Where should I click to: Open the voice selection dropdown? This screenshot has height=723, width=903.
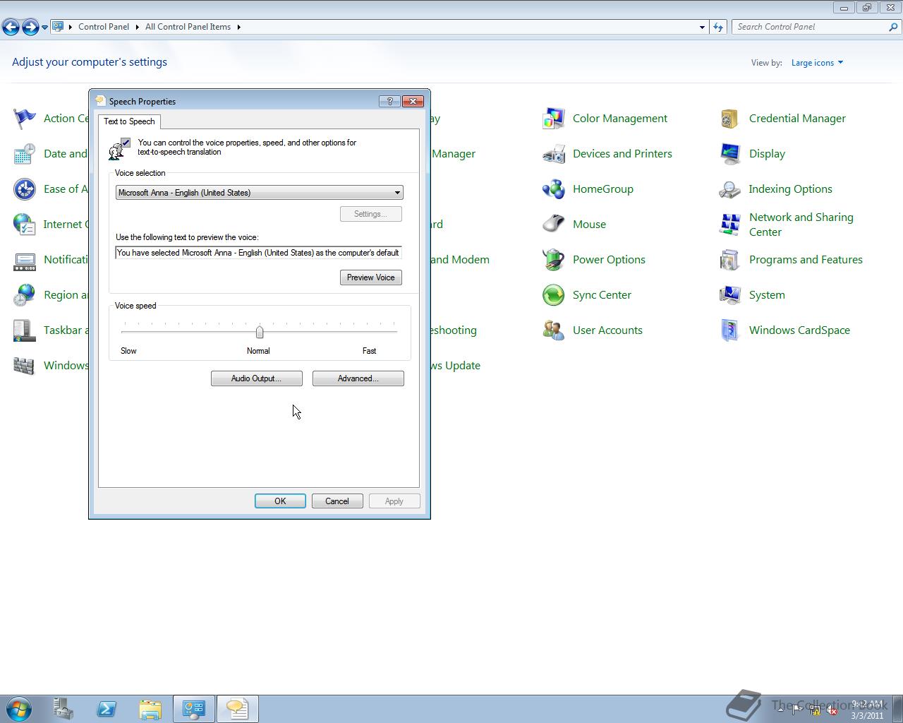click(259, 193)
